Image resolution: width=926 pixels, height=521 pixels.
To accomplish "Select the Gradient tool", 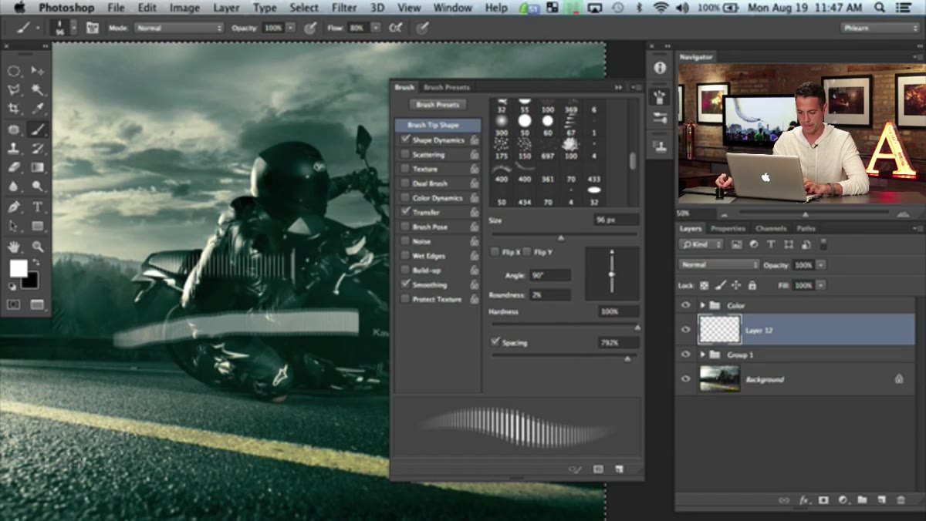I will [x=37, y=167].
